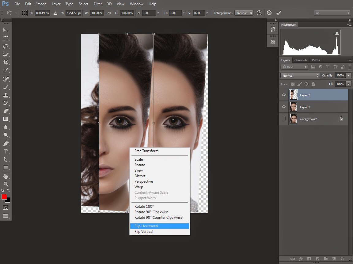
Task: Select the Eyedropper tool
Action: [x=6, y=70]
